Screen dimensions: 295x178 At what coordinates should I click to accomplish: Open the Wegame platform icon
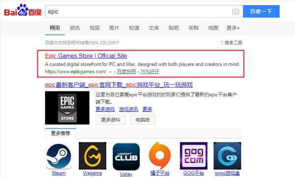click(92, 156)
